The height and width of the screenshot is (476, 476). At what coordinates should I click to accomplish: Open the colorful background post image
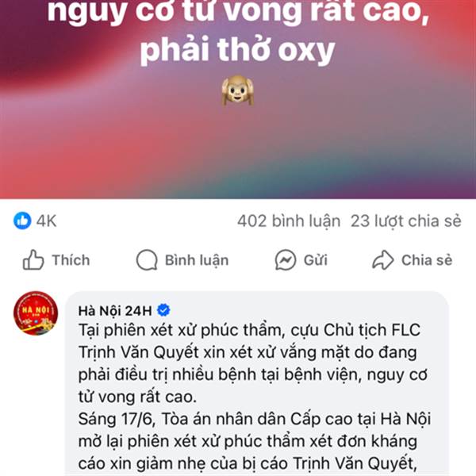(238, 99)
